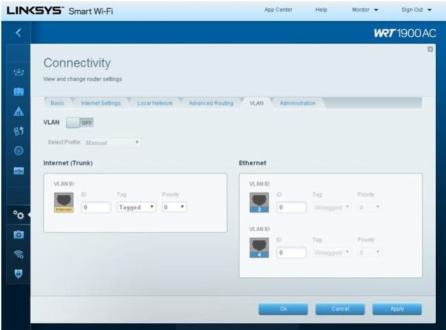Image resolution: width=446 pixels, height=330 pixels.
Task: Open Guest Access sidebar icon
Action: click(x=18, y=92)
